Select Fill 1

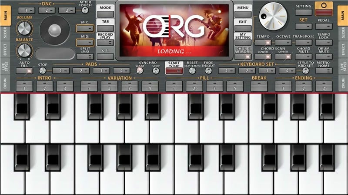point(174,86)
